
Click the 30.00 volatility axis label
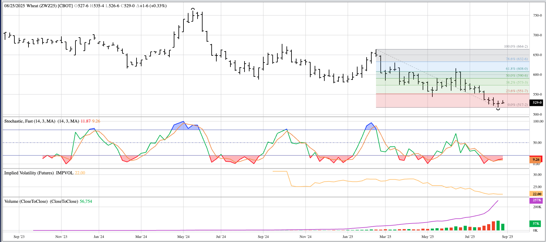click(537, 175)
